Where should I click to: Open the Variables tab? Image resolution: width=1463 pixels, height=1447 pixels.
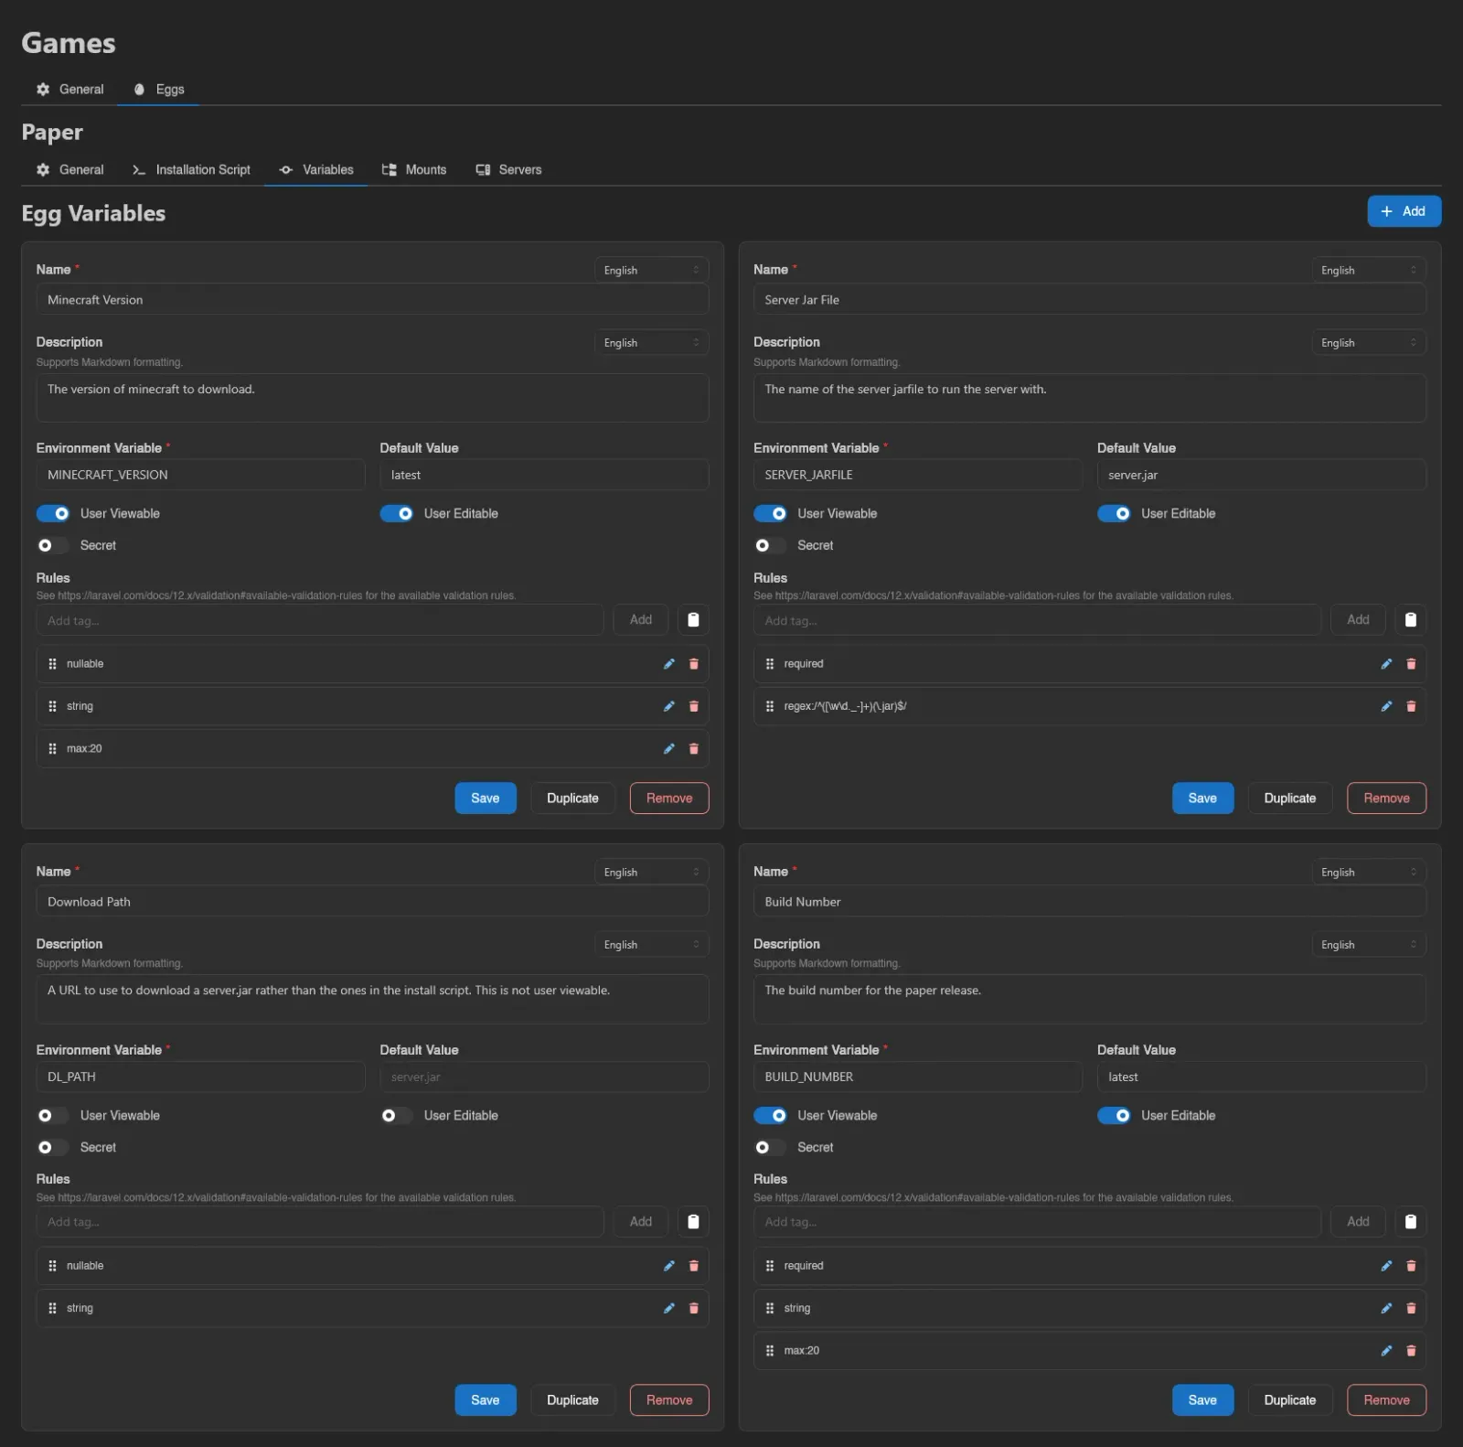[x=316, y=170]
